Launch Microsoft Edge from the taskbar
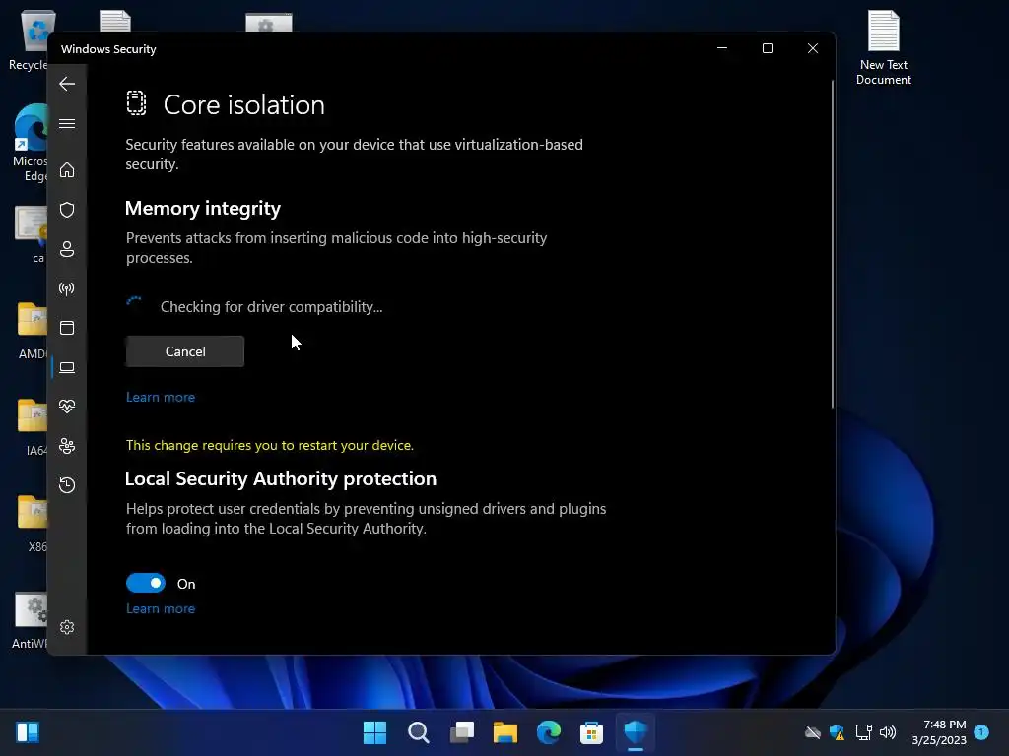Viewport: 1009px width, 756px height. 549,732
